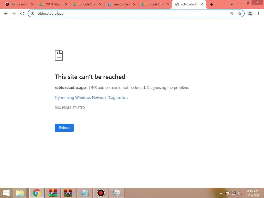Share this page icon in address bar
264x198 pixels.
tap(232, 13)
